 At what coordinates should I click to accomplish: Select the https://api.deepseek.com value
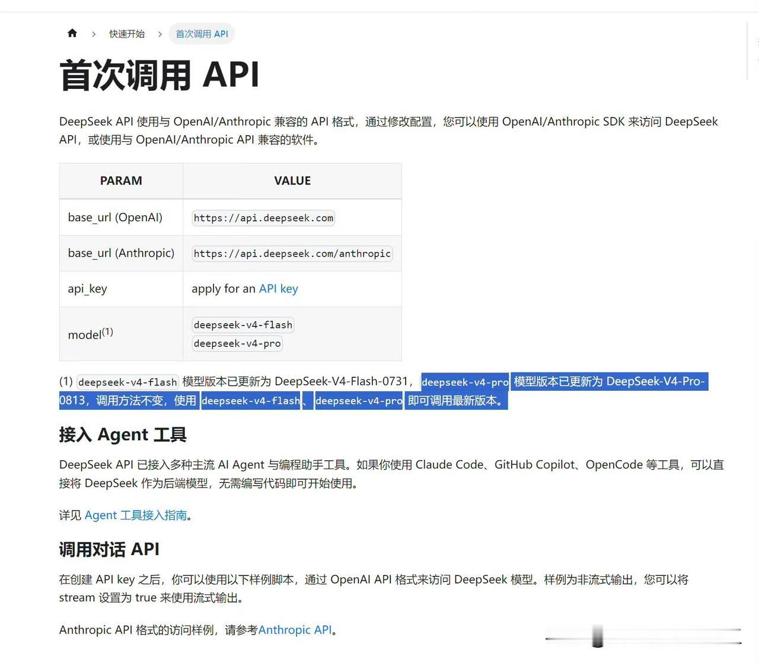tap(263, 218)
